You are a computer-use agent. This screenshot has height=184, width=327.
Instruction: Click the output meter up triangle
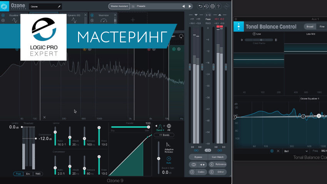pyautogui.click(x=220, y=15)
